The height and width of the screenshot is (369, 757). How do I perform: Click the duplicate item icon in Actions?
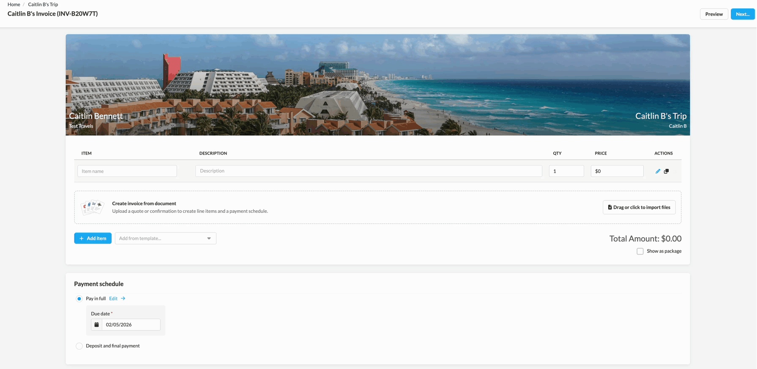[666, 171]
